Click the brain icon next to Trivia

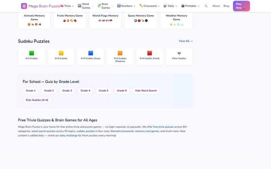click(x=62, y=6)
